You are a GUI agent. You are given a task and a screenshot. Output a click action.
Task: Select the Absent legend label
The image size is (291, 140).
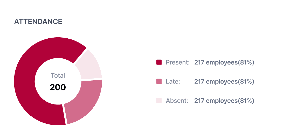177,101
